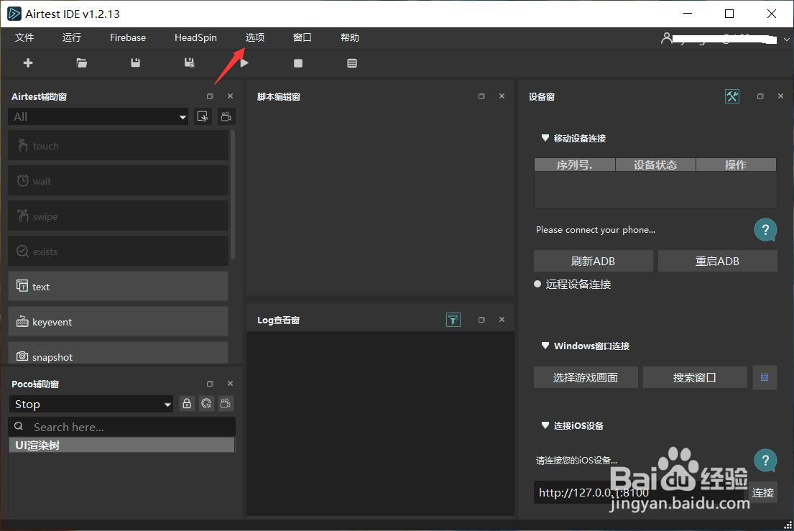This screenshot has height=531, width=794.
Task: Click the iOS address field http://127.0.0.1:8100
Action: coord(640,492)
